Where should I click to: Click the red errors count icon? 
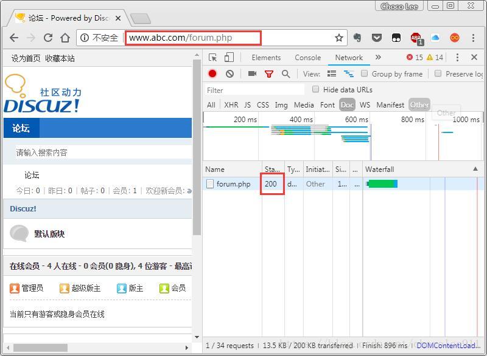(x=410, y=57)
